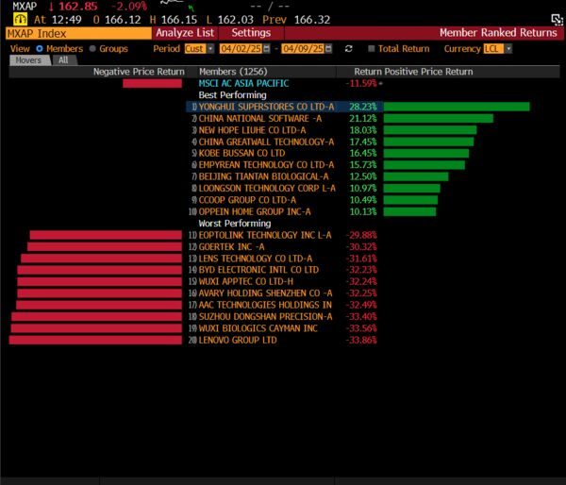Image resolution: width=566 pixels, height=485 pixels.
Task: Select AAC TECHNOLOGIES HOLDINGS IN
Action: click(x=265, y=305)
